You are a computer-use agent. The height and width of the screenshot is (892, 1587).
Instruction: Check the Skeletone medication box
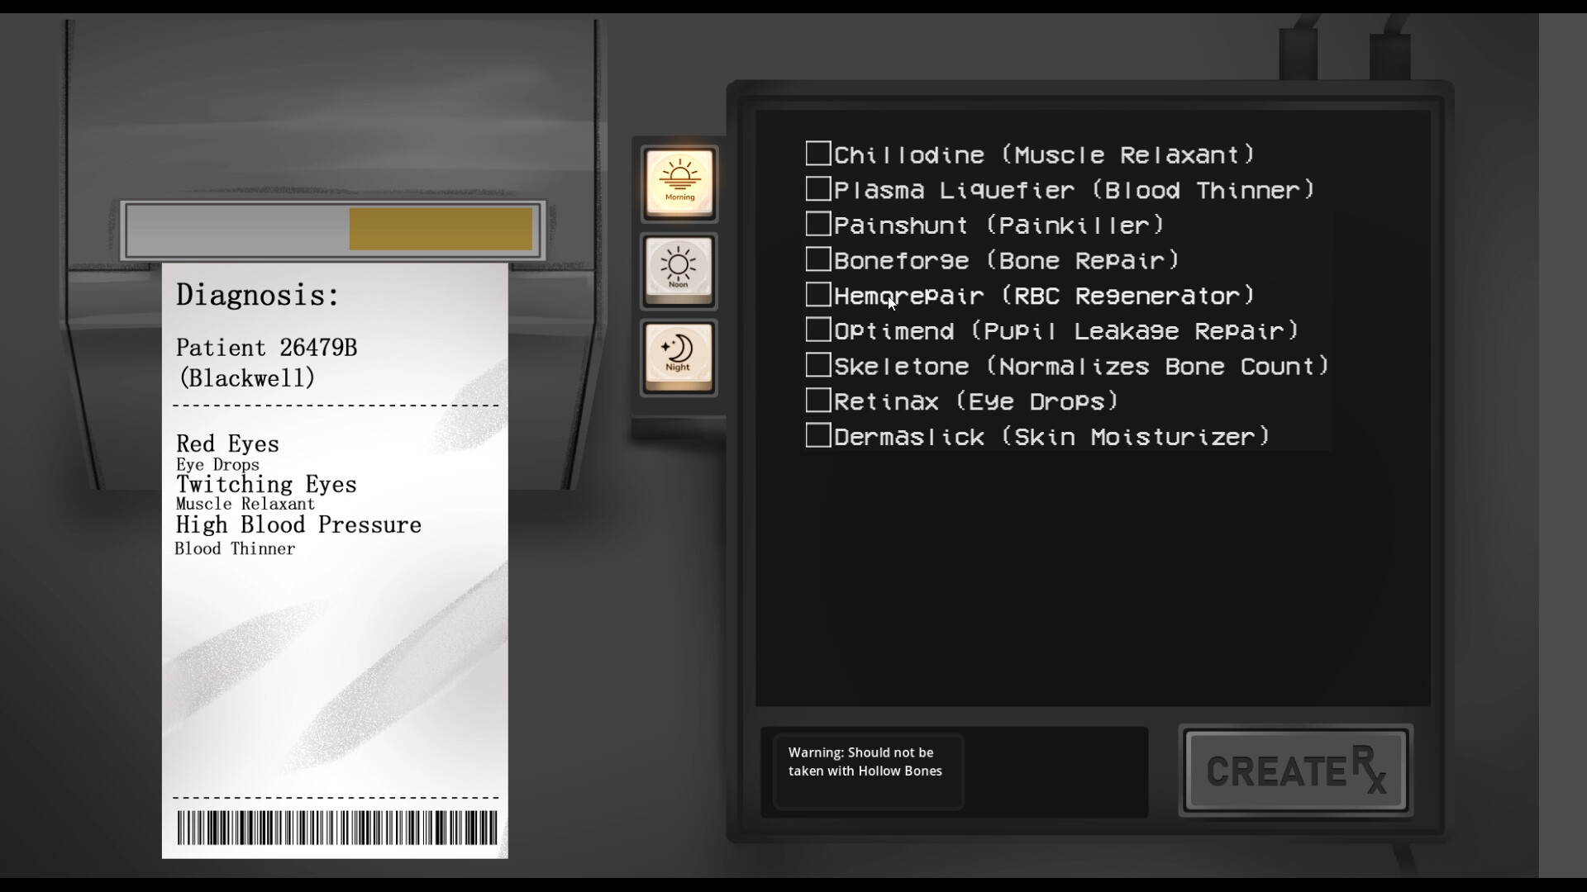point(818,364)
